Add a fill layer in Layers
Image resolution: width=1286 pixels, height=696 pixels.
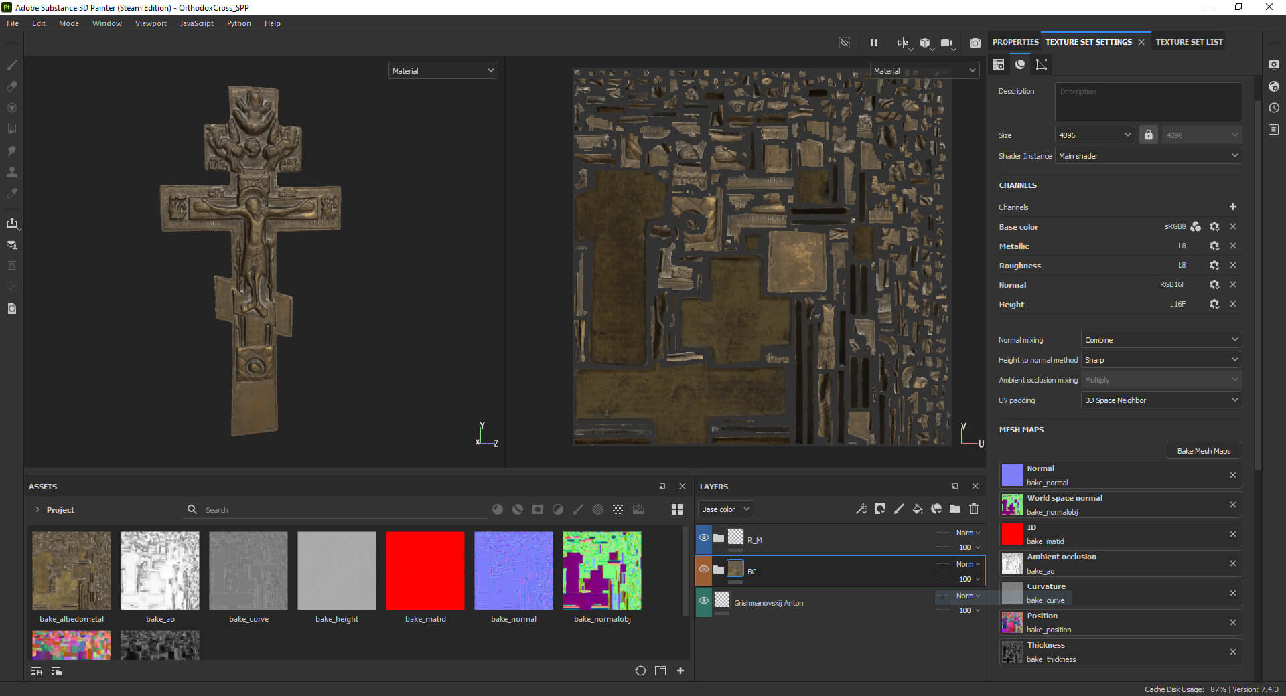(x=918, y=509)
